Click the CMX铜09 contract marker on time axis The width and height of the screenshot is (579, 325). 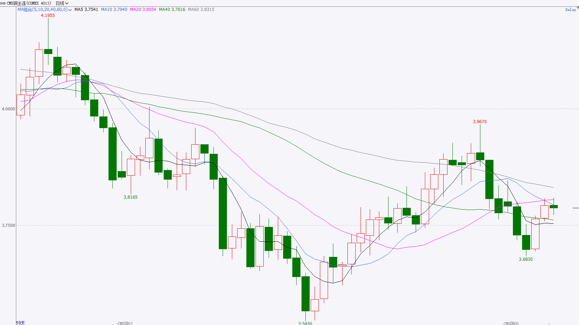tap(511, 323)
